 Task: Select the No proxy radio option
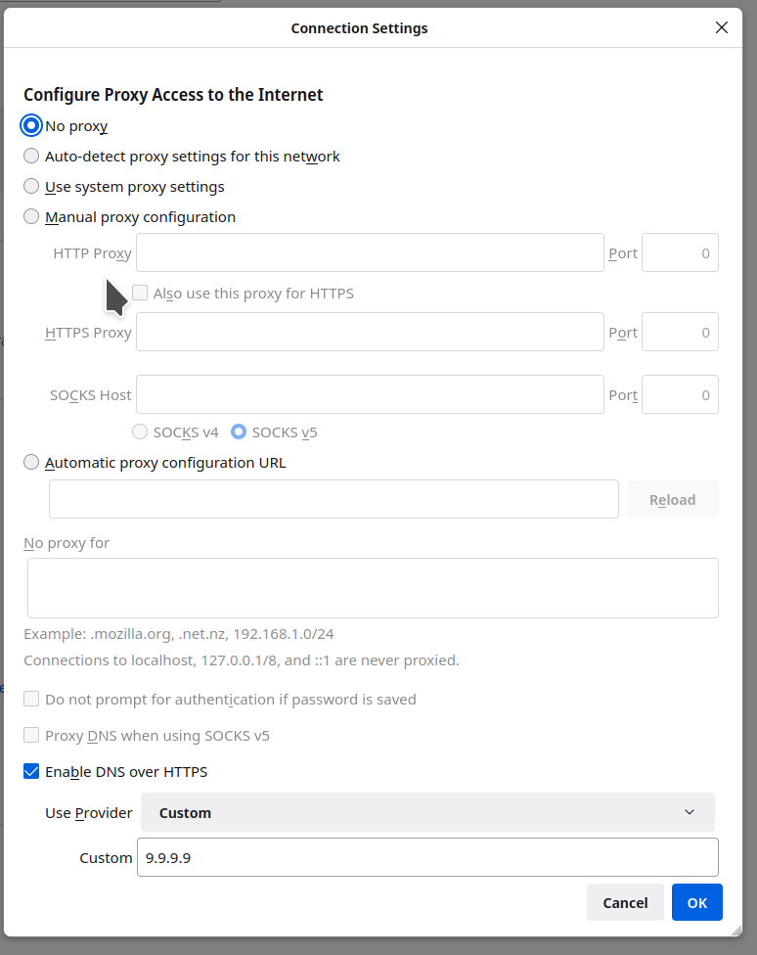tap(32, 125)
